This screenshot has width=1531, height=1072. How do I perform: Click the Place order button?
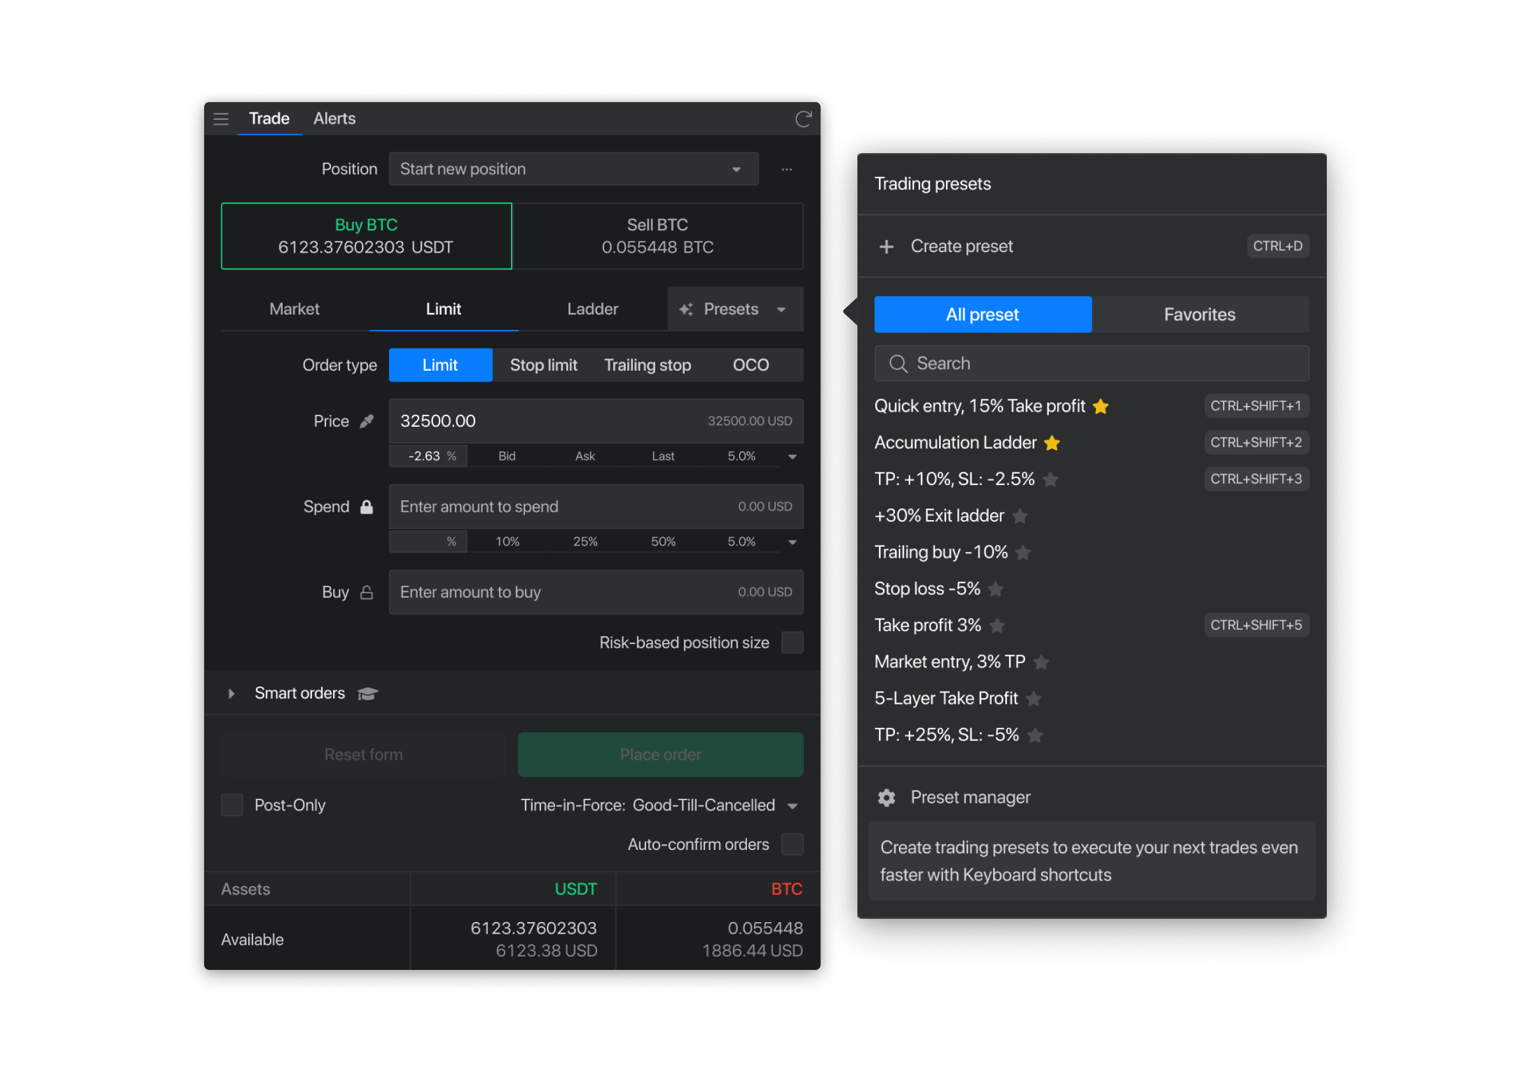click(661, 755)
